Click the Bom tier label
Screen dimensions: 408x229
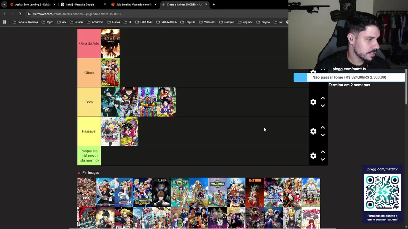click(89, 102)
